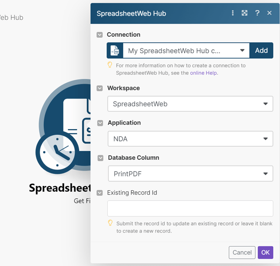Click the Existing Record Id label text
Image resolution: width=280 pixels, height=266 pixels.
tap(132, 193)
